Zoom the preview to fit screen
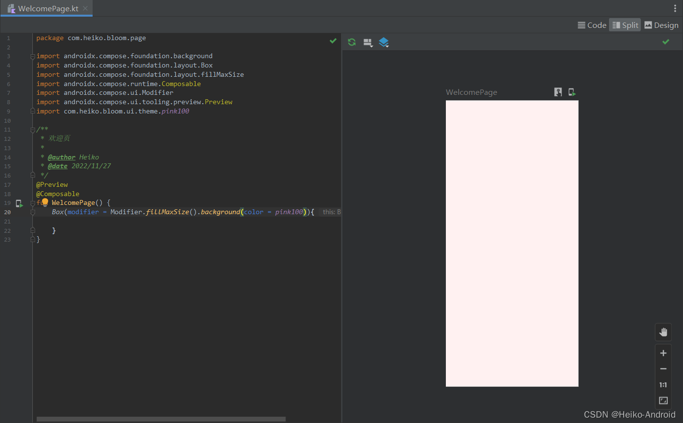683x423 pixels. [663, 401]
